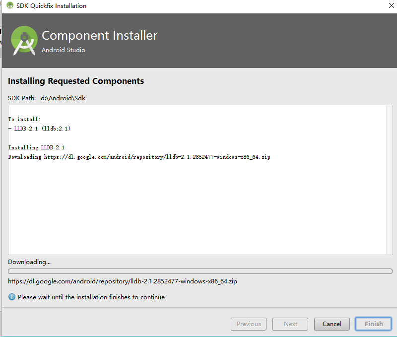Viewport: 397px width, 337px height.
Task: Click the 'Downloading https://dl.google.com...' log line
Action: (139, 157)
